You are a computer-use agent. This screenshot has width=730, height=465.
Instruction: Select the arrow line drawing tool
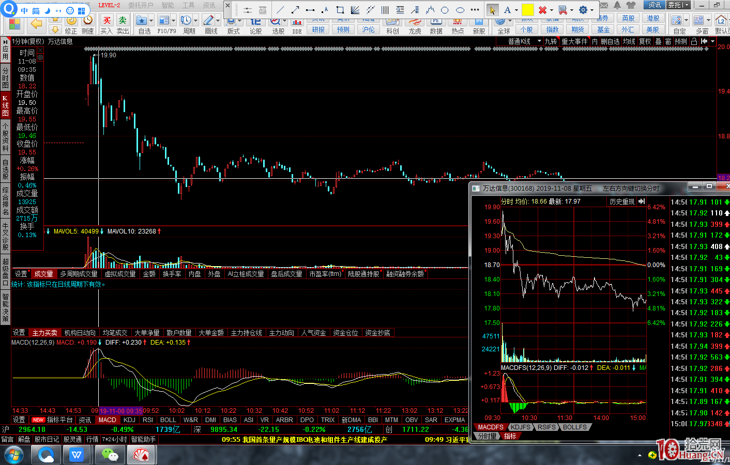[295, 10]
